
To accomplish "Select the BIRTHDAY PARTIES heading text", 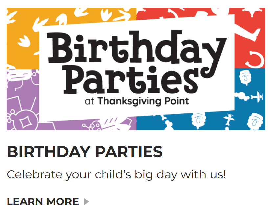I will (x=85, y=152).
